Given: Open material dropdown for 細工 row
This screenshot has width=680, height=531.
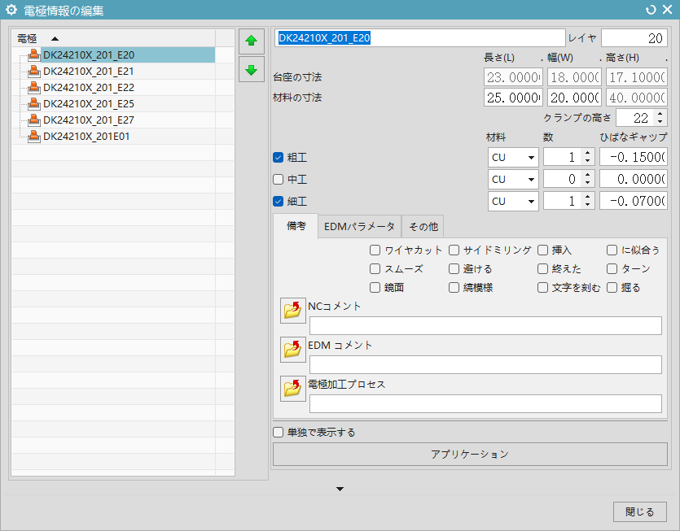Looking at the screenshot, I should [x=513, y=201].
